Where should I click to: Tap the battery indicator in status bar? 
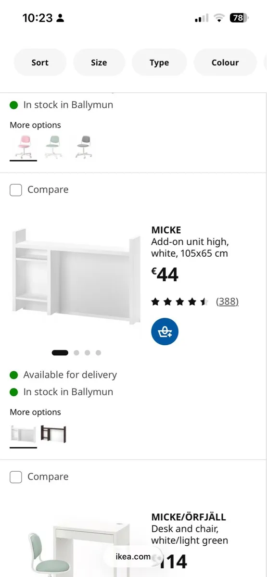point(239,18)
